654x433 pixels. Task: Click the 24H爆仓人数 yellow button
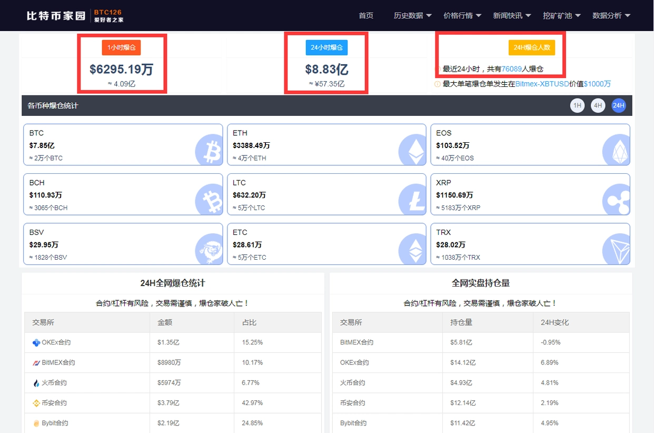point(532,47)
